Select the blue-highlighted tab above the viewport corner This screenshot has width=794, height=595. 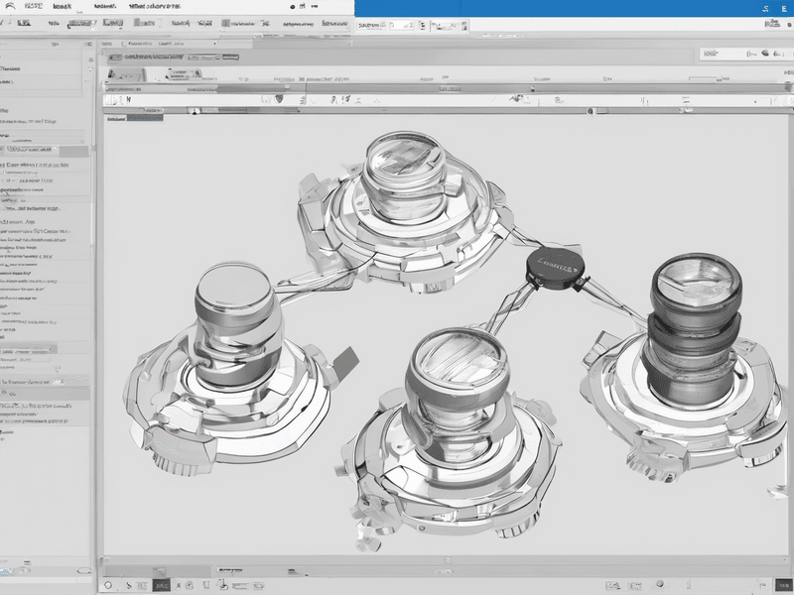[145, 118]
